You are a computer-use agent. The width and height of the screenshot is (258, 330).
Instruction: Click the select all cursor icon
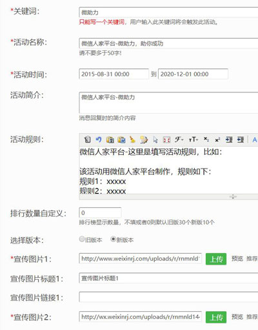pyautogui.click(x=155, y=139)
